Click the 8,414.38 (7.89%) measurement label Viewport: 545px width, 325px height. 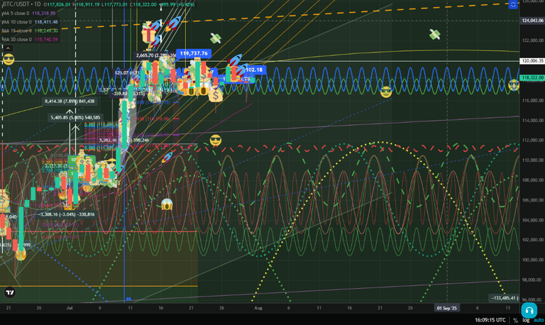pyautogui.click(x=70, y=101)
